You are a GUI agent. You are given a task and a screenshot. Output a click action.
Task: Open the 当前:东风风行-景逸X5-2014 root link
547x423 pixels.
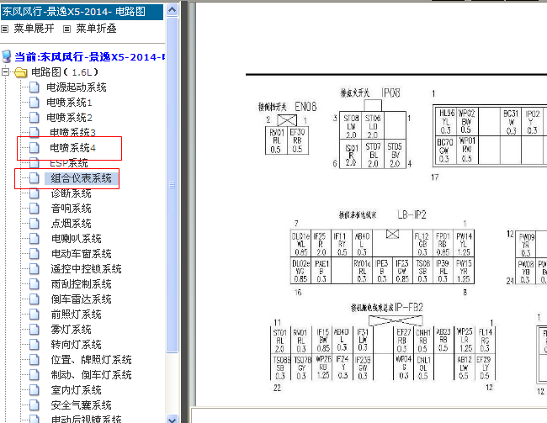[89, 57]
